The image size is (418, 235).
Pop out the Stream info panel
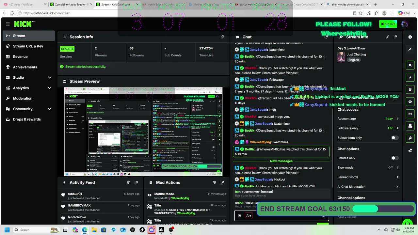click(395, 37)
